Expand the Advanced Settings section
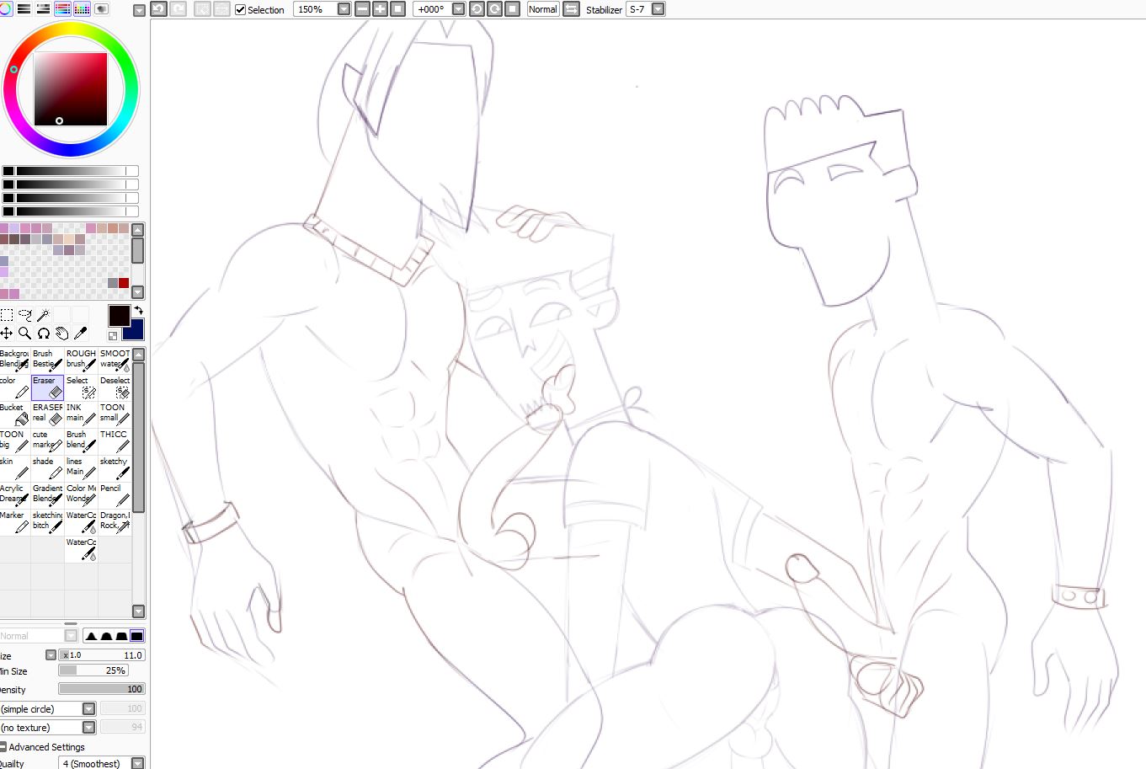This screenshot has width=1146, height=769. [3, 747]
